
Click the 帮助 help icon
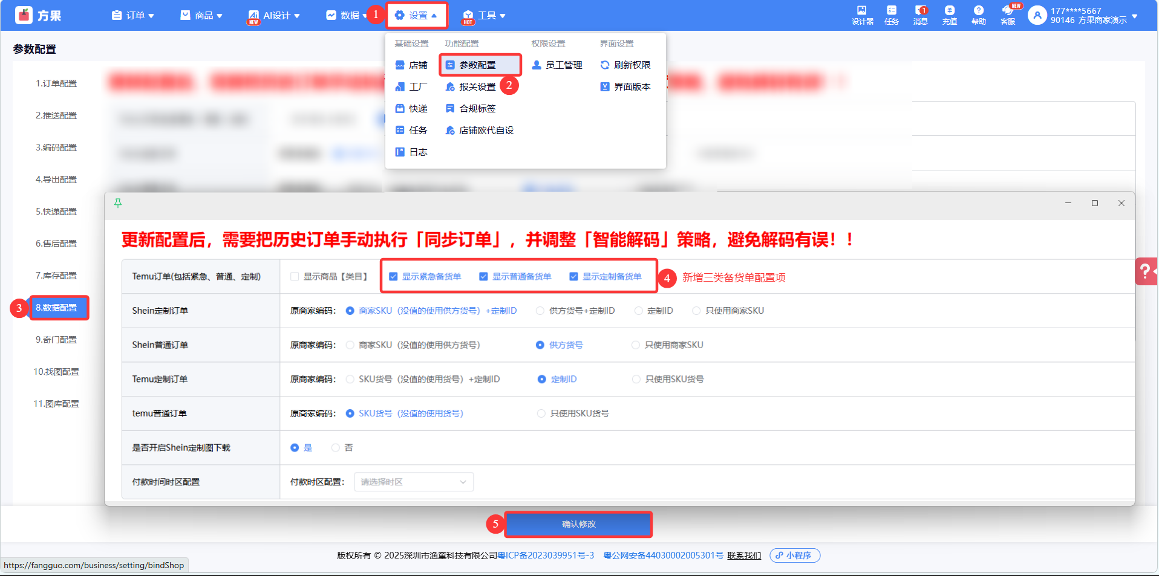click(978, 15)
